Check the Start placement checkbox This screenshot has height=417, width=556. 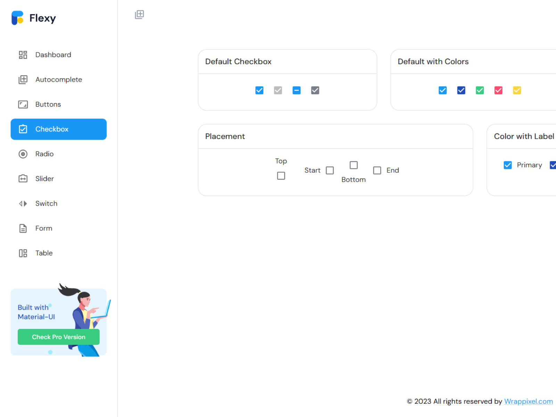tap(330, 170)
